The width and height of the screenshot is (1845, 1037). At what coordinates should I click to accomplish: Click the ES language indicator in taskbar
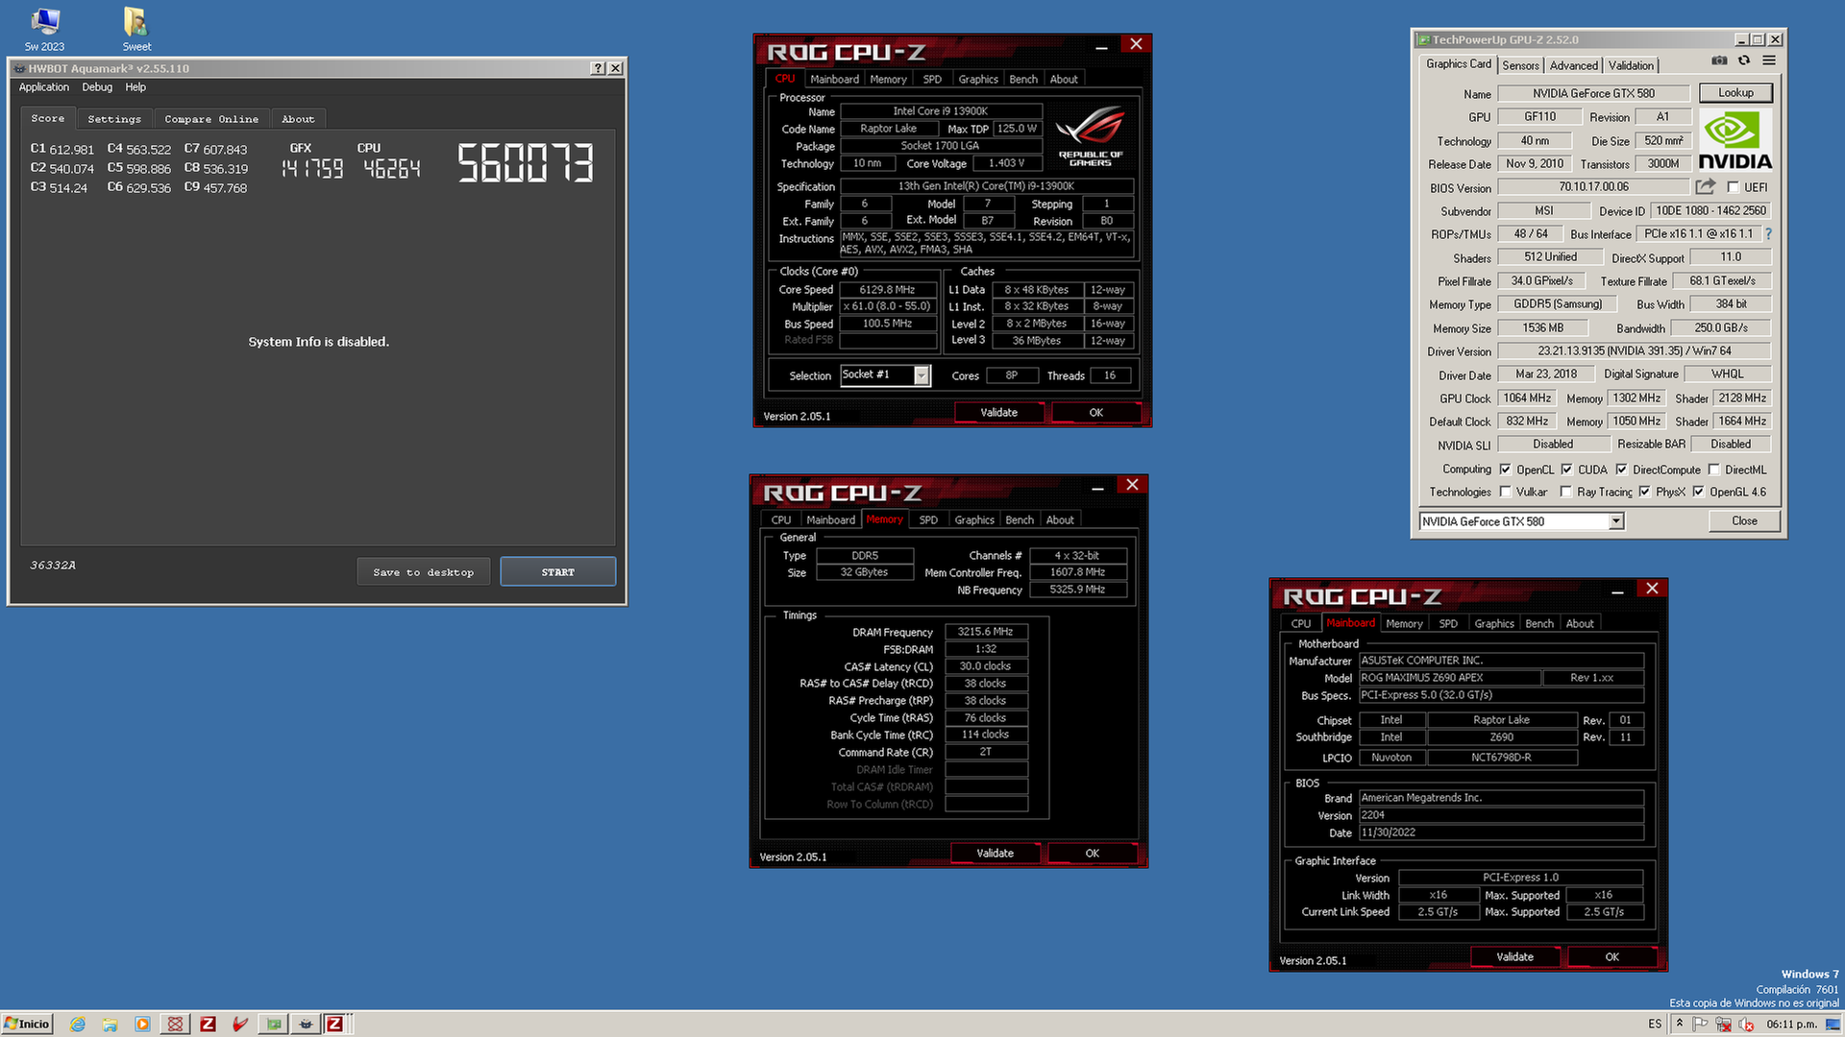(x=1655, y=1025)
